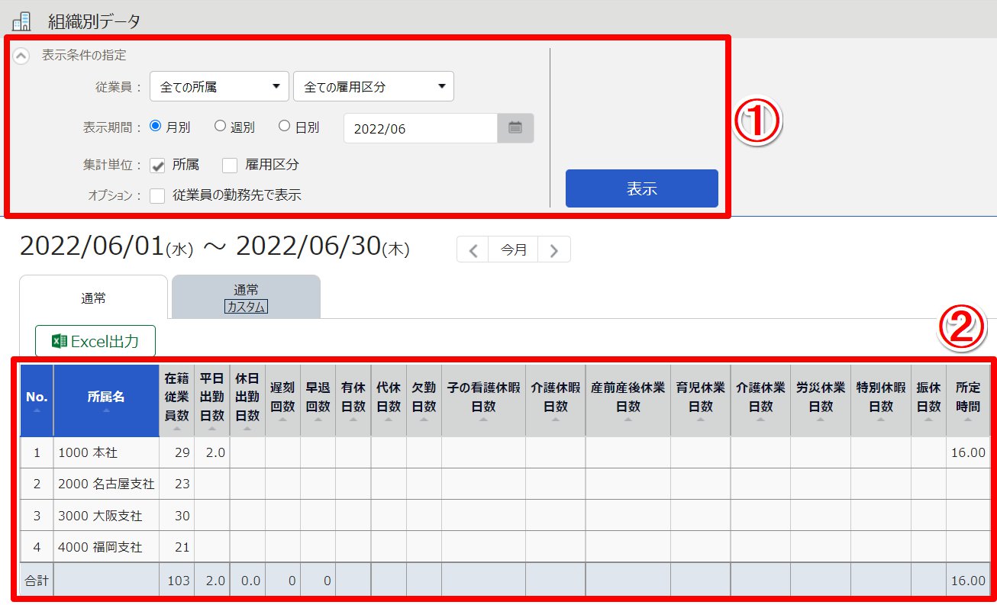Sort by 介護休暇日数 column header
997x605 pixels.
(556, 401)
